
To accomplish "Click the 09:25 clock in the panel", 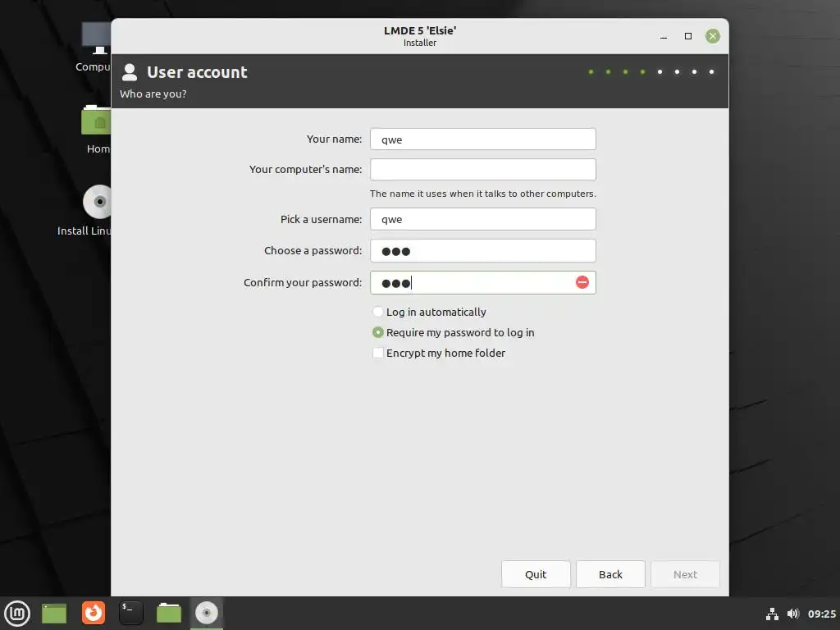I will [821, 614].
